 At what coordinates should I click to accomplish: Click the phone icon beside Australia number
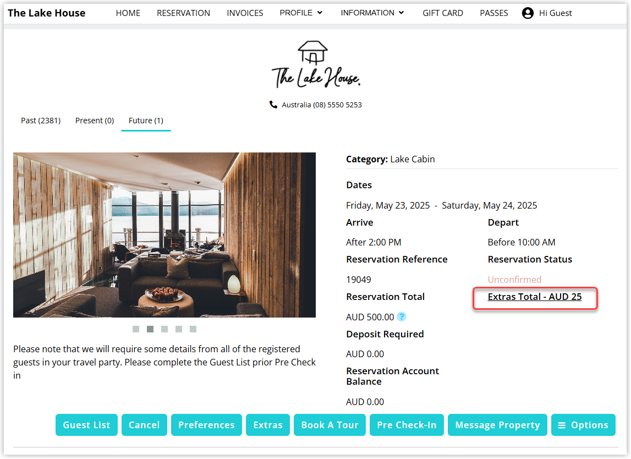273,105
